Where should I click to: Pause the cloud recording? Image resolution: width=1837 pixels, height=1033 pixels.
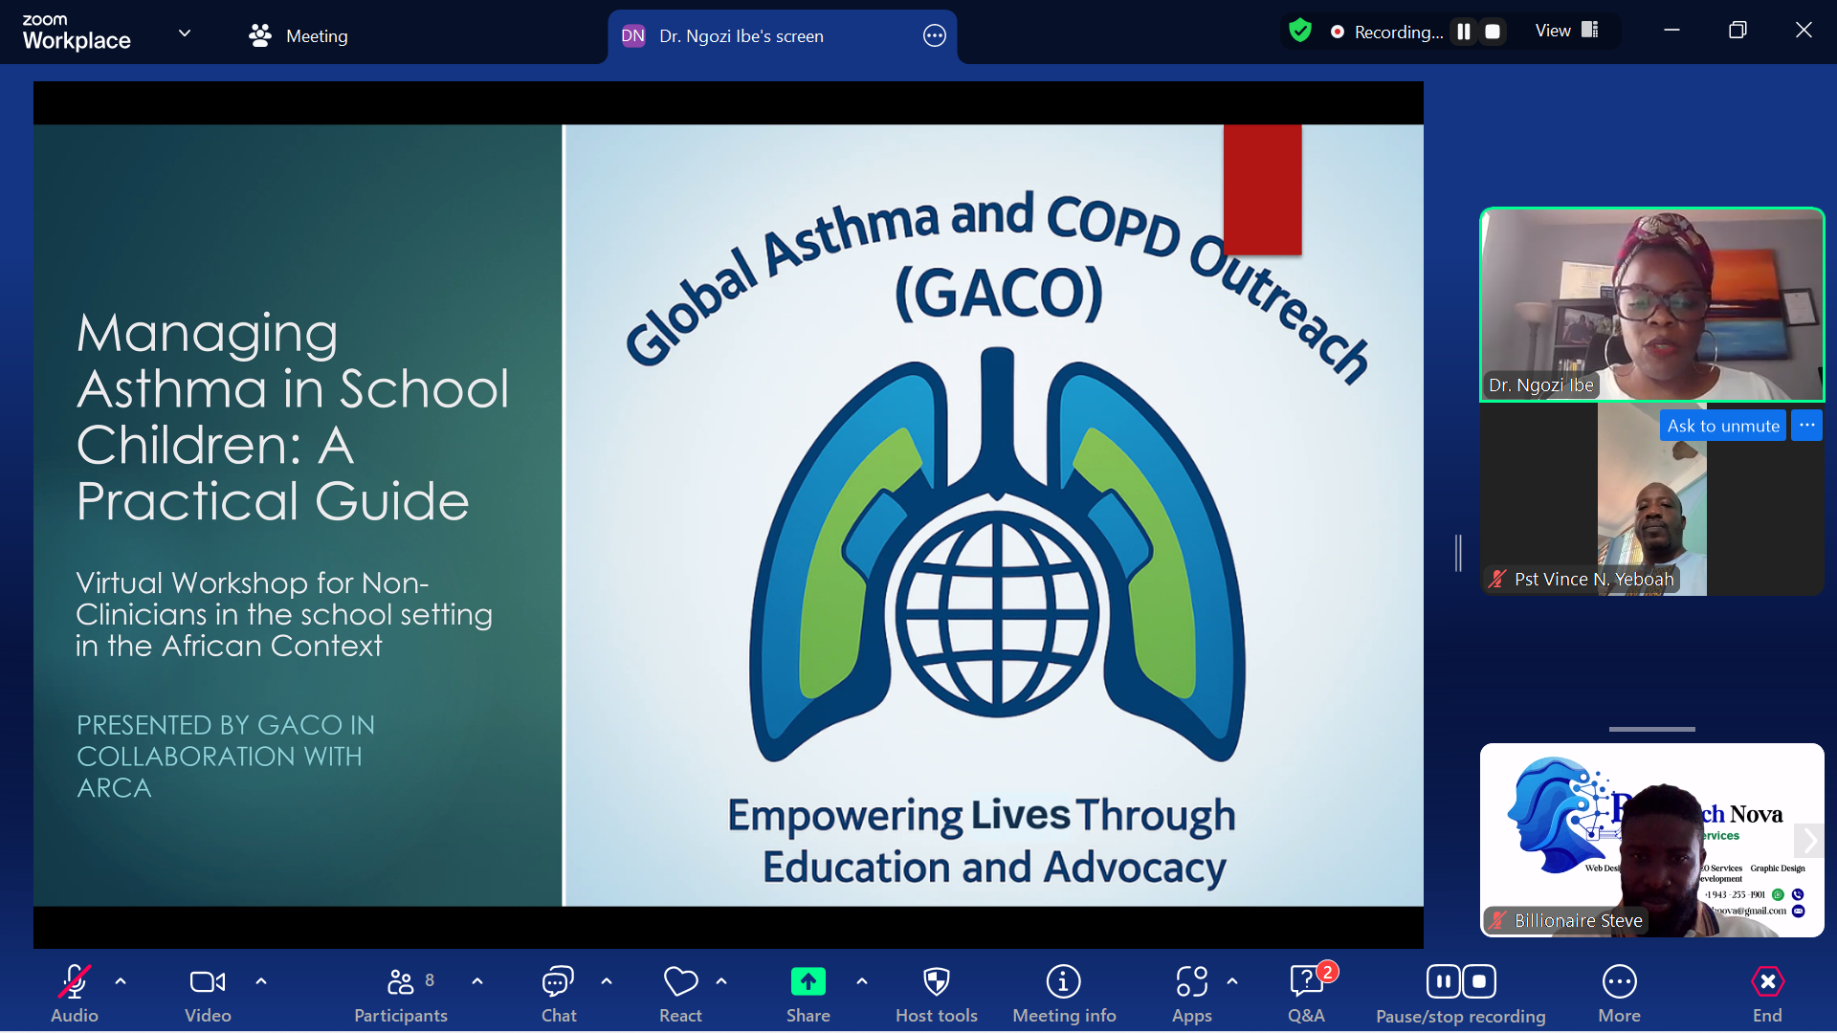tap(1444, 981)
